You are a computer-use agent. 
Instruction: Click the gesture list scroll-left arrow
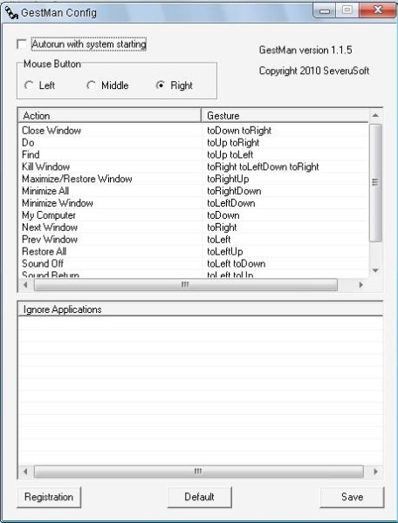25,285
